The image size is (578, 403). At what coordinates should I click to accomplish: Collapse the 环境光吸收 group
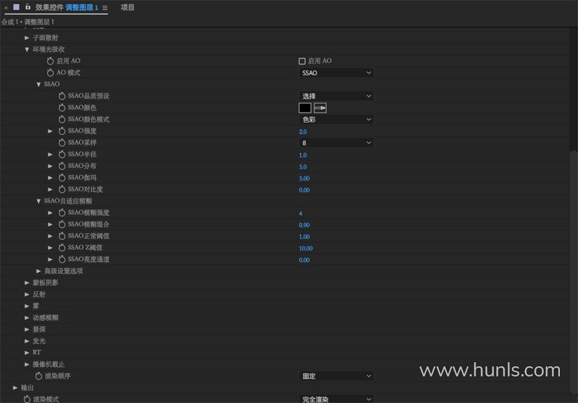pos(27,49)
